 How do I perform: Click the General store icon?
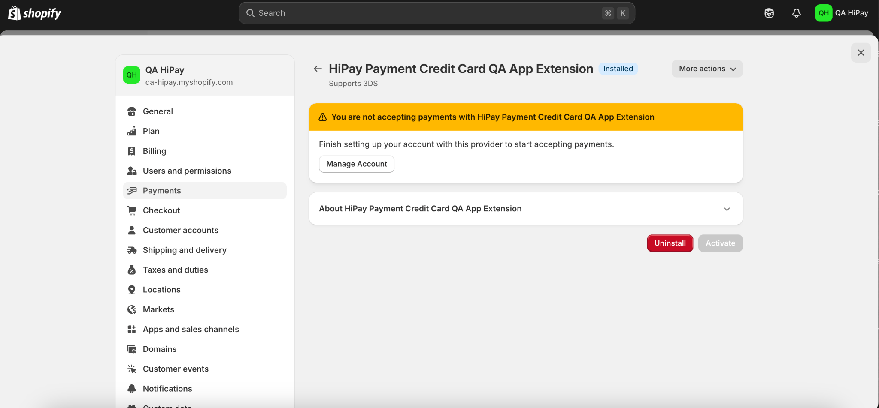click(132, 111)
